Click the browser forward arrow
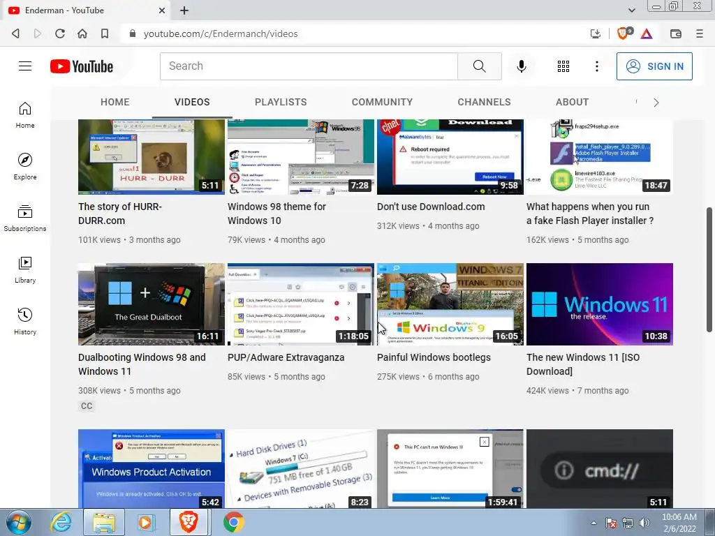Screen dimensions: 715x536 (38, 33)
